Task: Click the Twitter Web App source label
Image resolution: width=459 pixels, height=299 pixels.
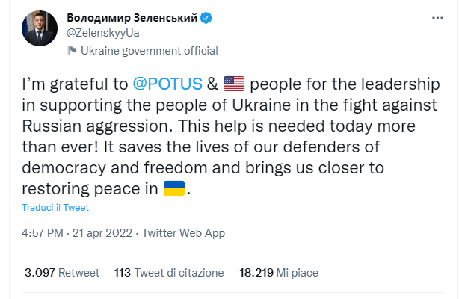Action: [184, 233]
